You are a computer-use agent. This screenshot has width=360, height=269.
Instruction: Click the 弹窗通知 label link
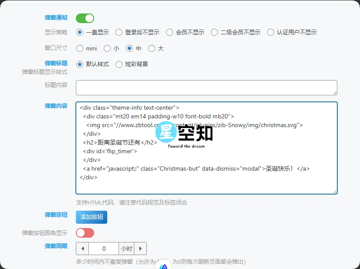tap(56, 18)
